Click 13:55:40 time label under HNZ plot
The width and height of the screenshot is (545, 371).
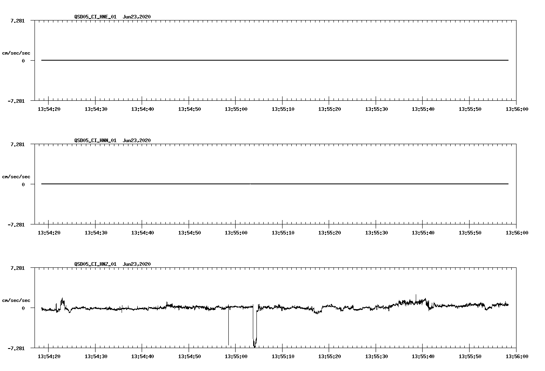(x=423, y=356)
